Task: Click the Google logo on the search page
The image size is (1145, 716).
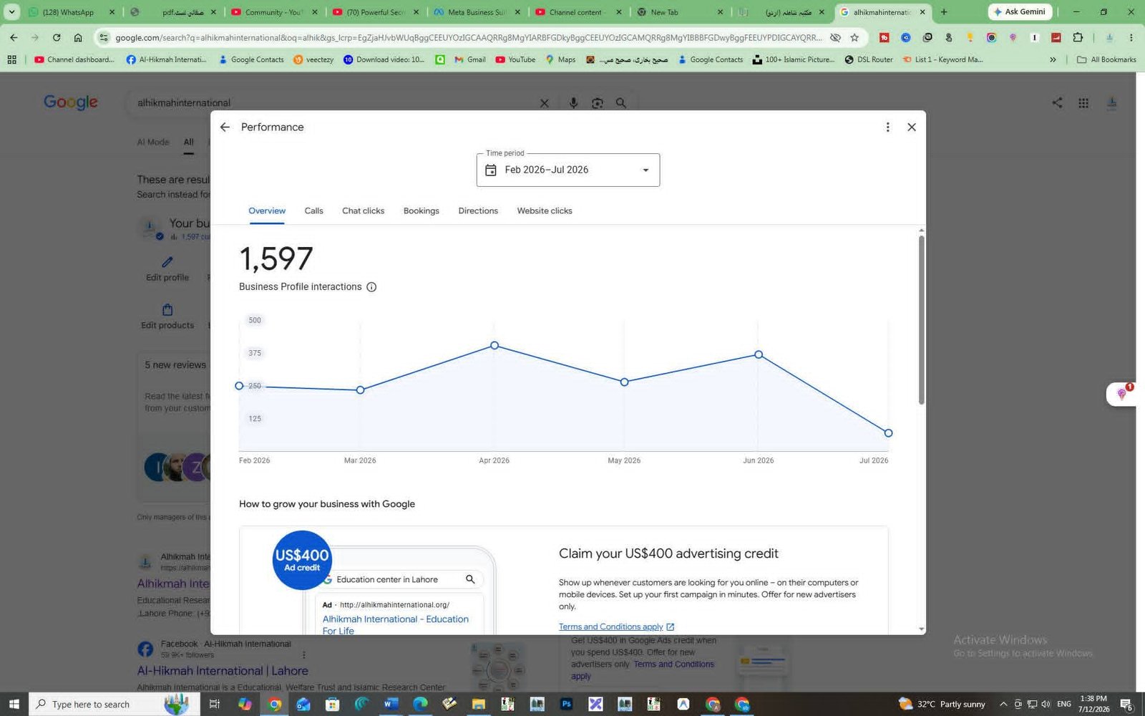Action: [71, 102]
